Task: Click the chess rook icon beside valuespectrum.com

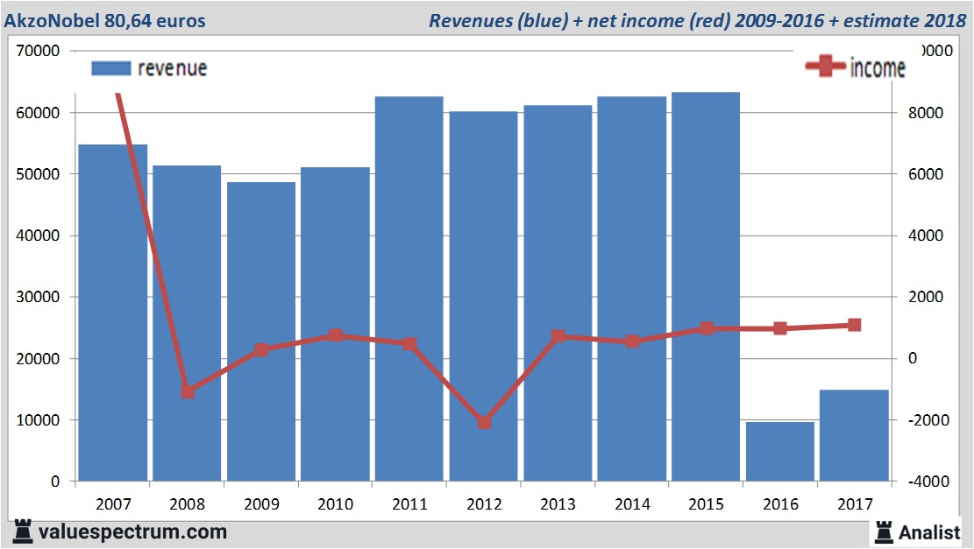Action: [x=23, y=532]
